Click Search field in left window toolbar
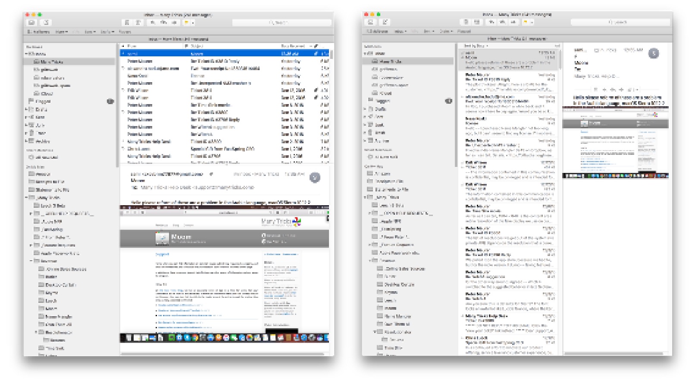The height and width of the screenshot is (379, 695). (282, 22)
